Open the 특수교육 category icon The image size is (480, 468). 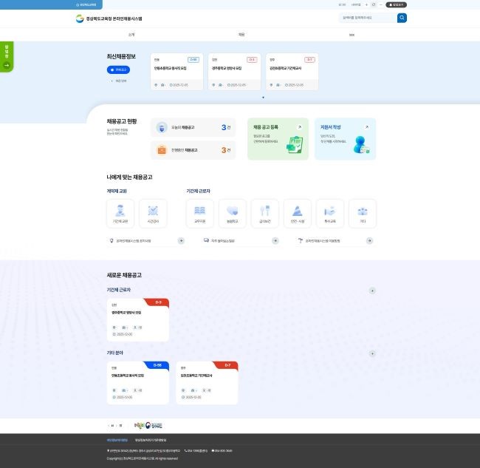pos(329,213)
